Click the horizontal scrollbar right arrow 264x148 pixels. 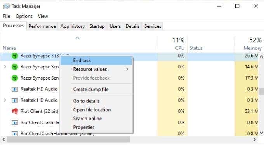pos(255,139)
